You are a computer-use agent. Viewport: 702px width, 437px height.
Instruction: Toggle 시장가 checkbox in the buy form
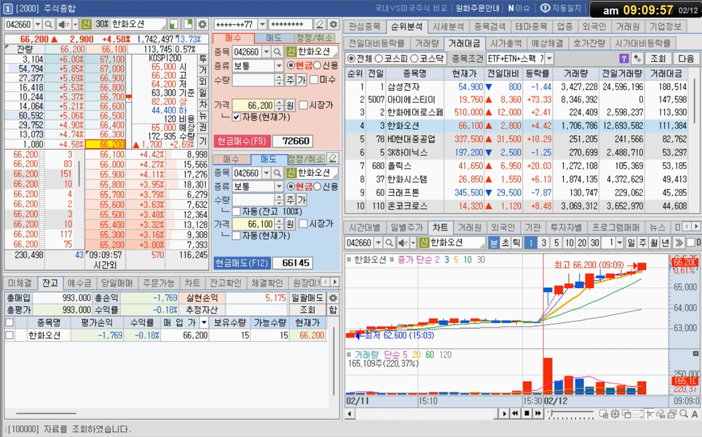coord(303,105)
